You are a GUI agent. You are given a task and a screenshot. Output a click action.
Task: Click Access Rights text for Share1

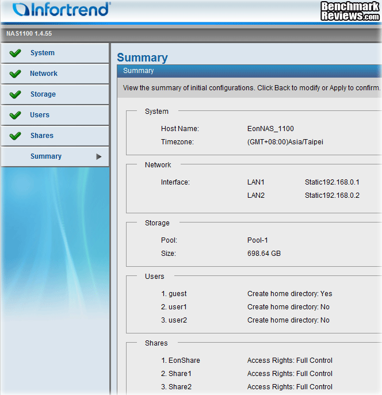[290, 374]
